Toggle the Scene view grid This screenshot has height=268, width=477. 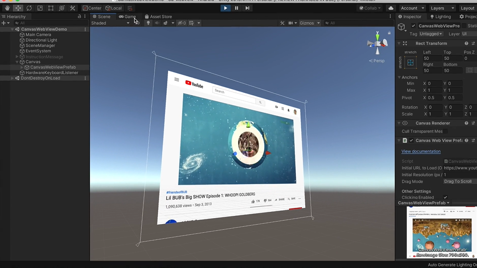pos(191,23)
